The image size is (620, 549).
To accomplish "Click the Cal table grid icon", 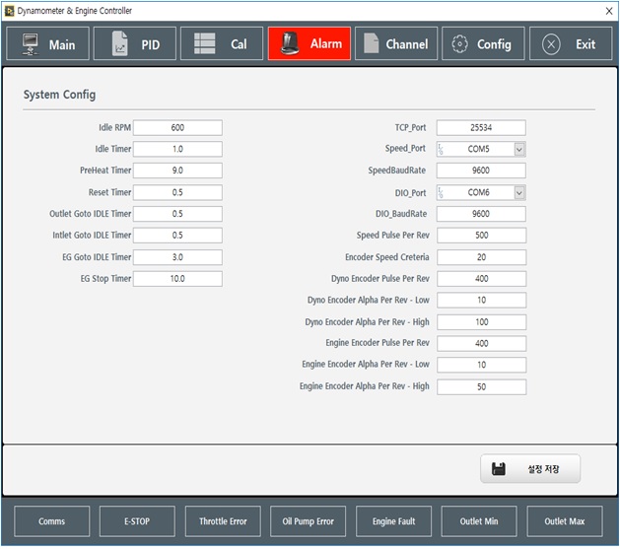I will 205,44.
